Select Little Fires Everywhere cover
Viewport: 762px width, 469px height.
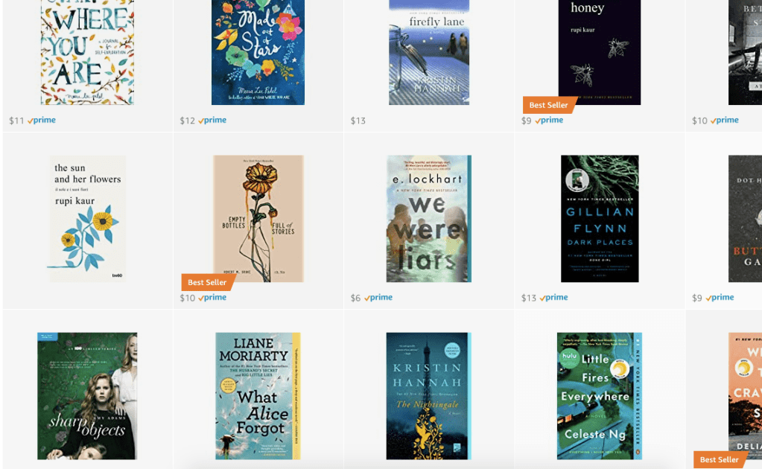point(599,396)
